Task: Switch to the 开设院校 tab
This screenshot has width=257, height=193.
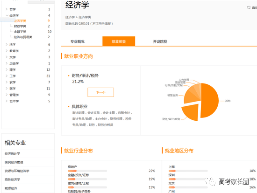Action: pyautogui.click(x=160, y=41)
